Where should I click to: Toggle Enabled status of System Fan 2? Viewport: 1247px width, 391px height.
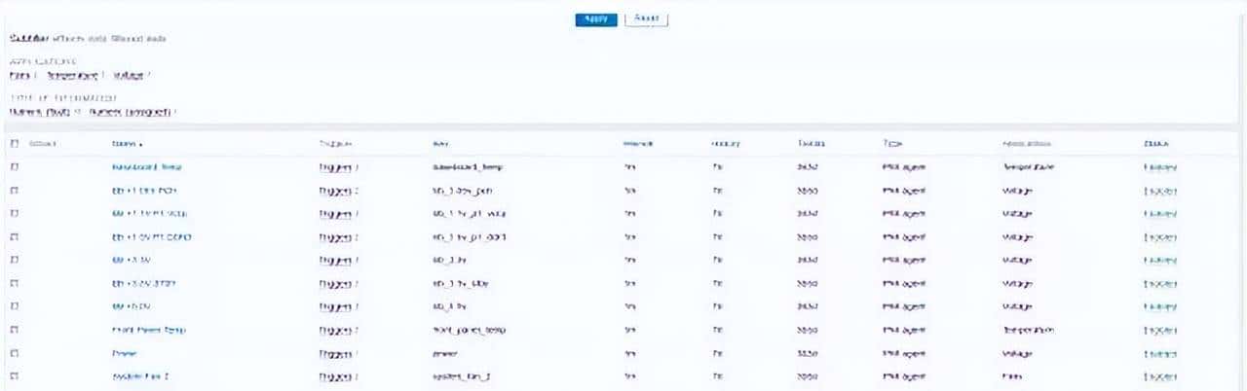(1160, 376)
